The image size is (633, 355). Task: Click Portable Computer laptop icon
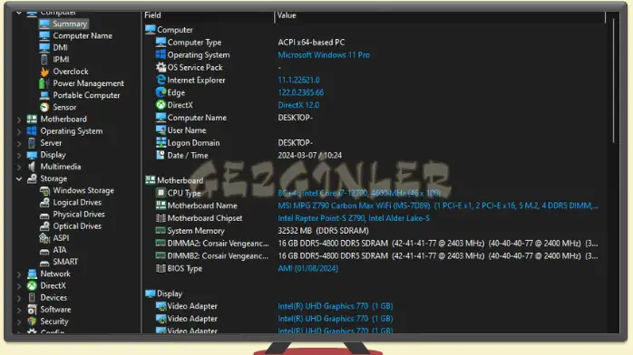click(x=44, y=95)
